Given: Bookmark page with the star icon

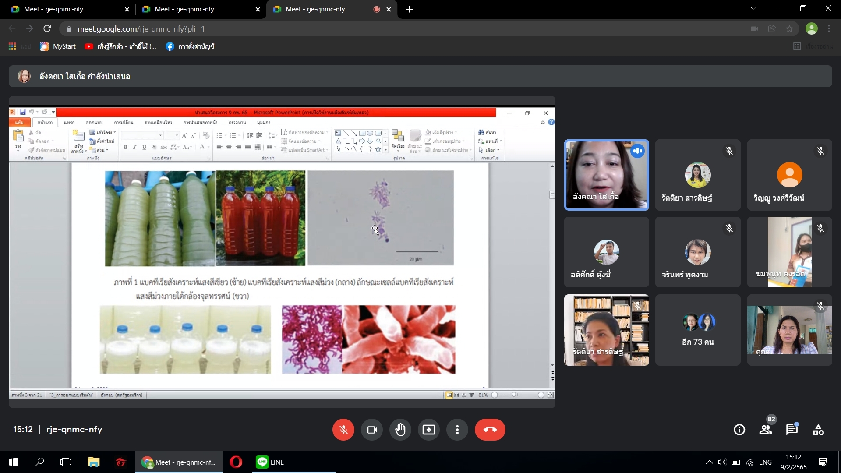Looking at the screenshot, I should pos(789,29).
